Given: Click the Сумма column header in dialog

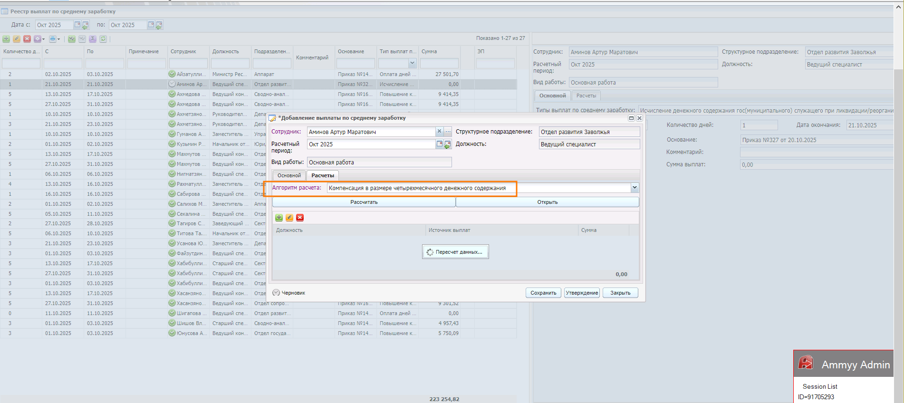Looking at the screenshot, I should (604, 230).
